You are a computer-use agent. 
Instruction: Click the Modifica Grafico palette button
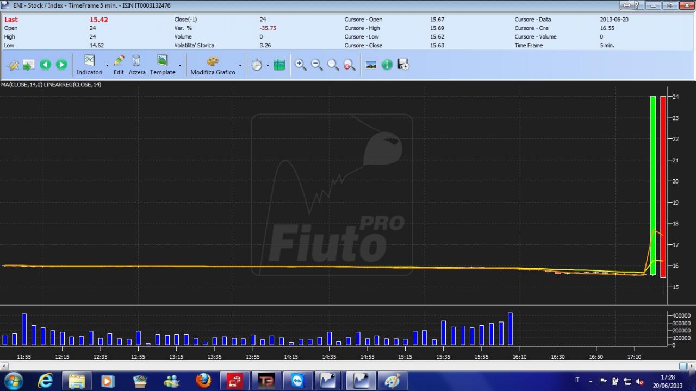point(213,65)
